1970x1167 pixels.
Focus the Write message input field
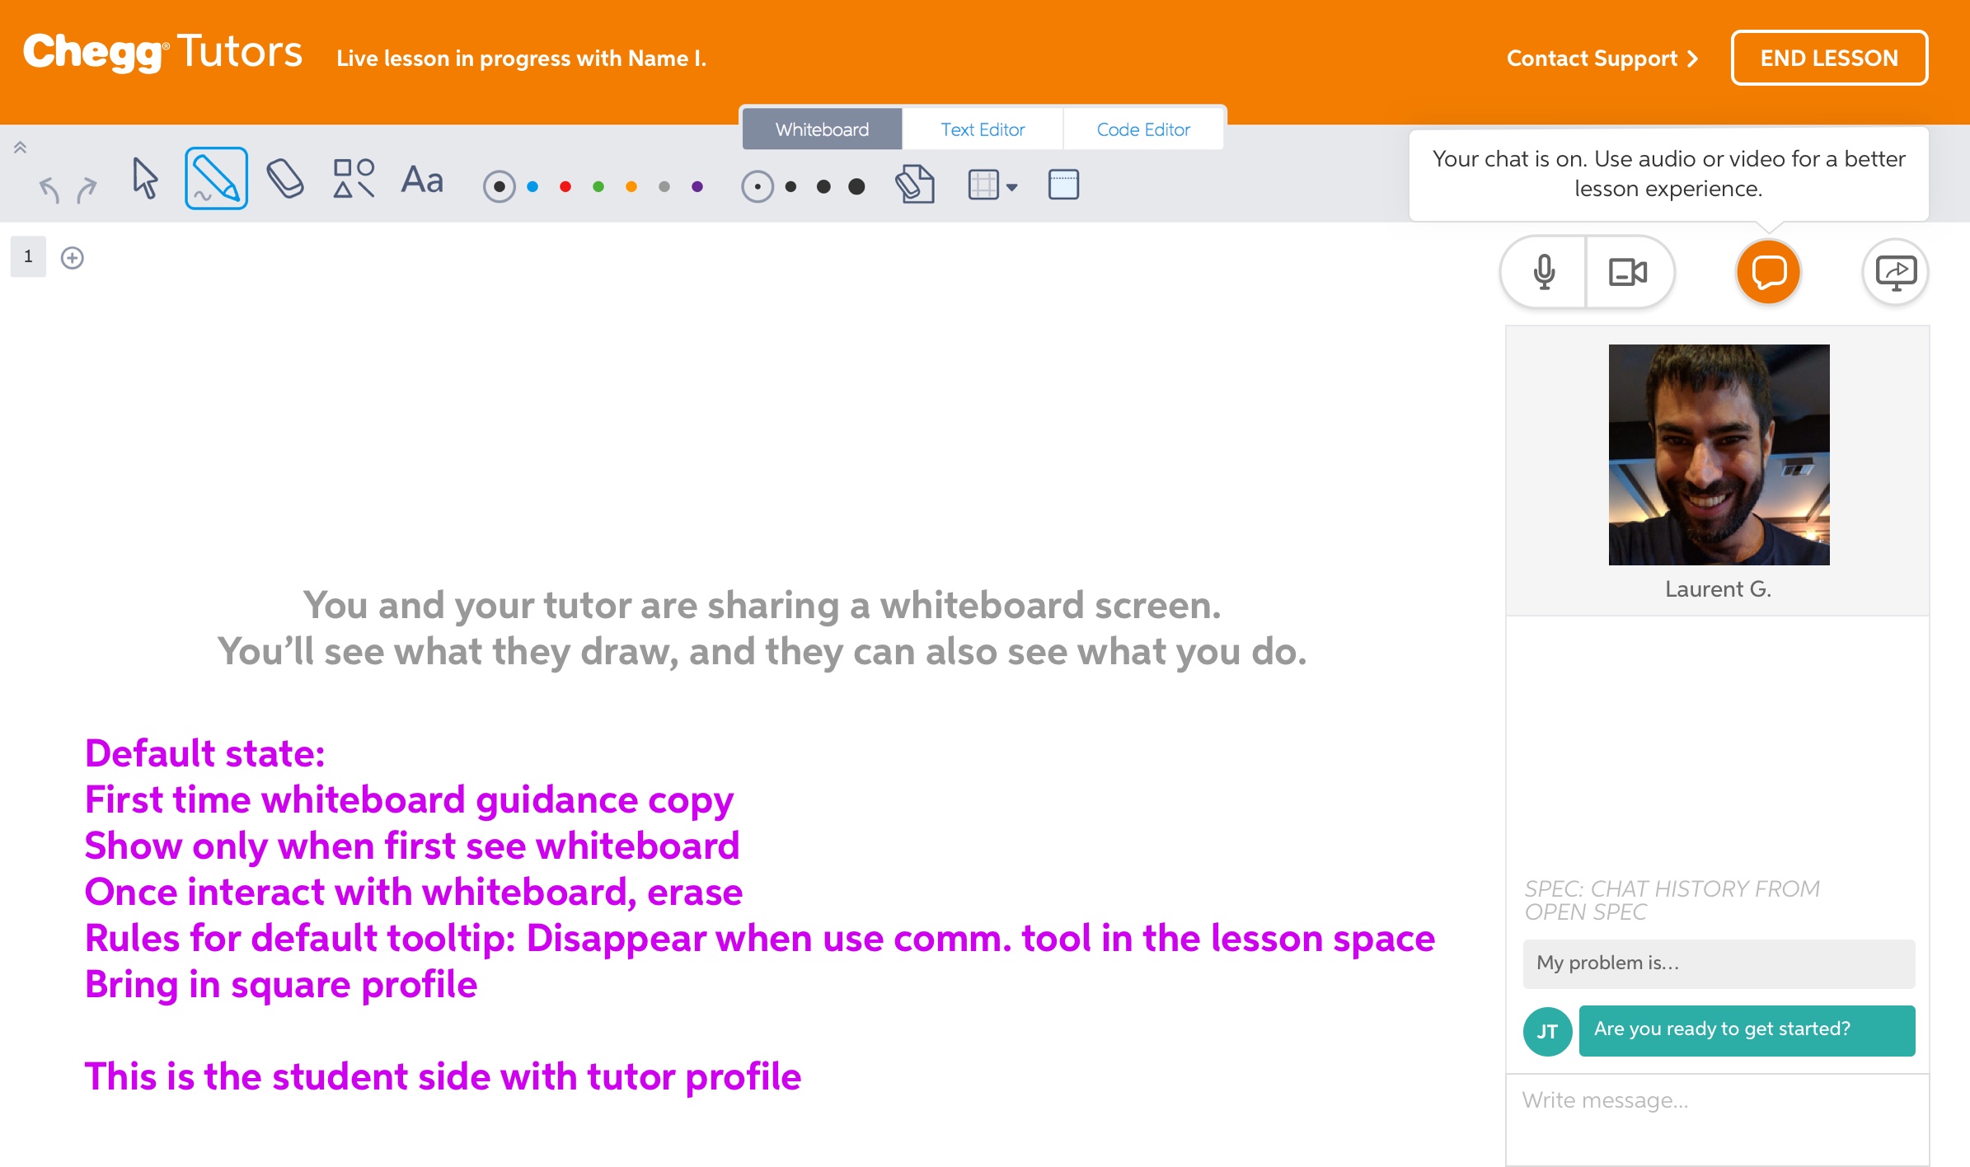(x=1718, y=1119)
